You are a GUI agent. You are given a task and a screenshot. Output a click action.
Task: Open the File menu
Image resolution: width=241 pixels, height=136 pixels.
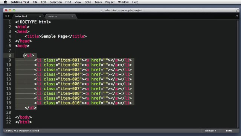(35, 2)
